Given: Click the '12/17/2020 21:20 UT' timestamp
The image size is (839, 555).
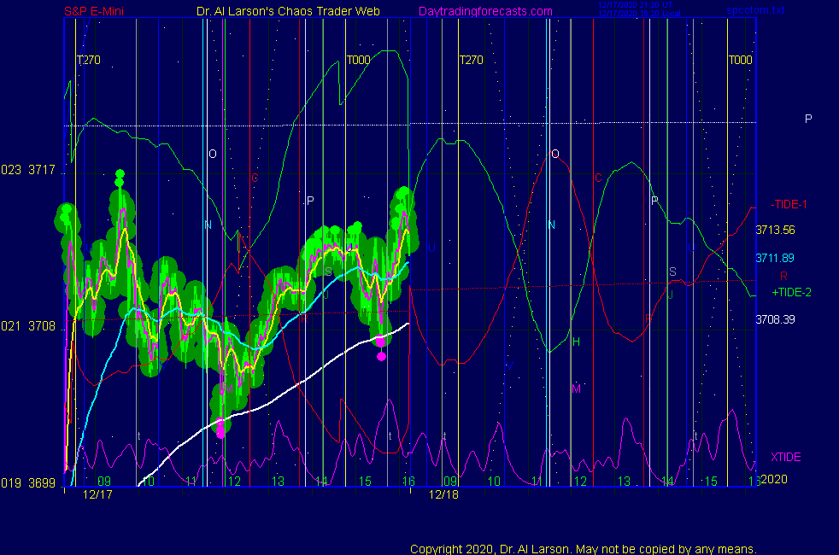Looking at the screenshot, I should click(635, 5).
